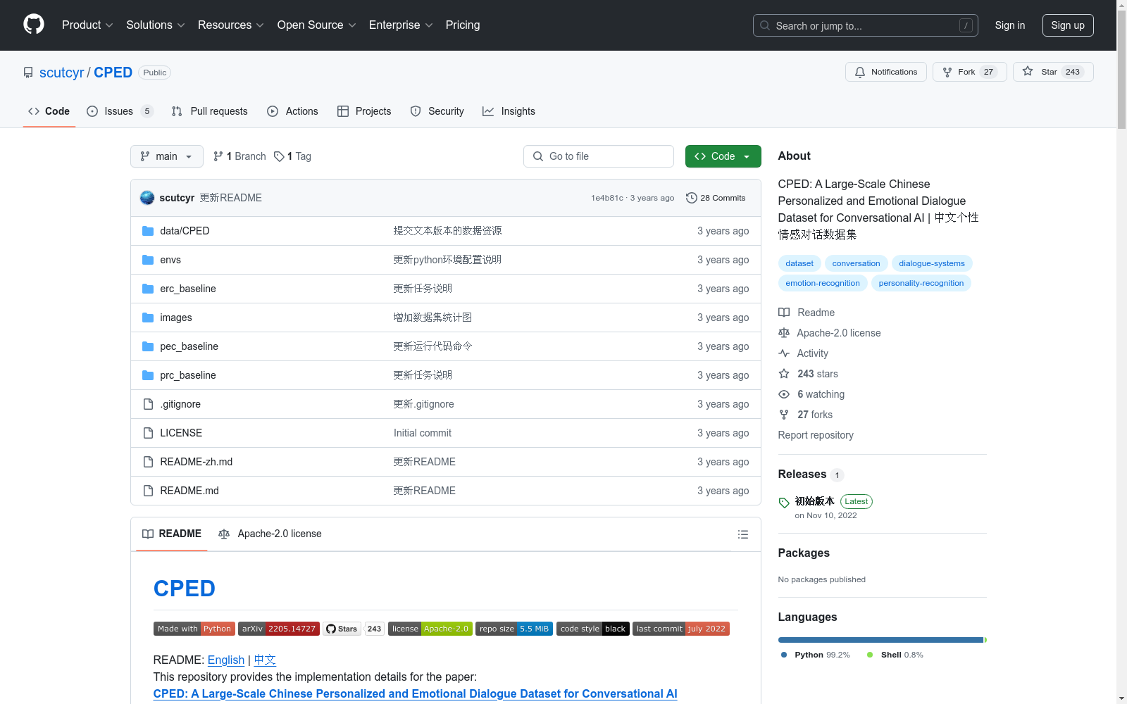1127x704 pixels.
Task: Click the Python 99.2% language entry
Action: pyautogui.click(x=816, y=655)
